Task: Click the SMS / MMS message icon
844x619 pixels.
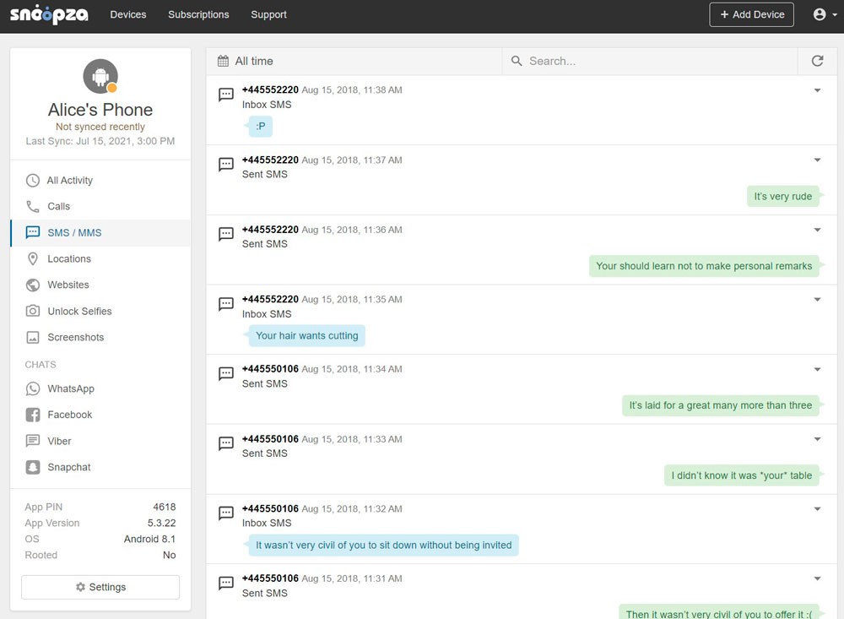Action: (x=33, y=232)
